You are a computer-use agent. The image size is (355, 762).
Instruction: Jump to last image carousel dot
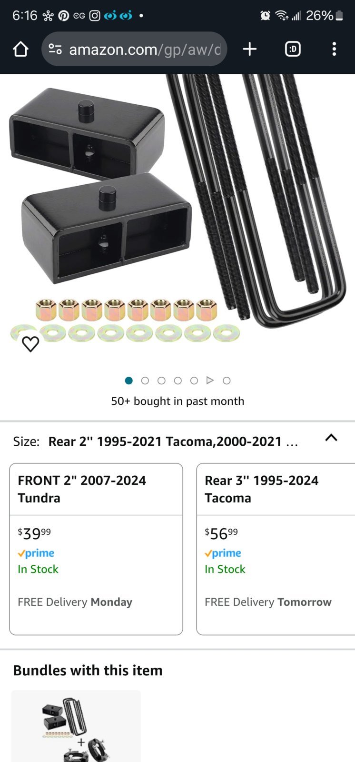pyautogui.click(x=227, y=381)
